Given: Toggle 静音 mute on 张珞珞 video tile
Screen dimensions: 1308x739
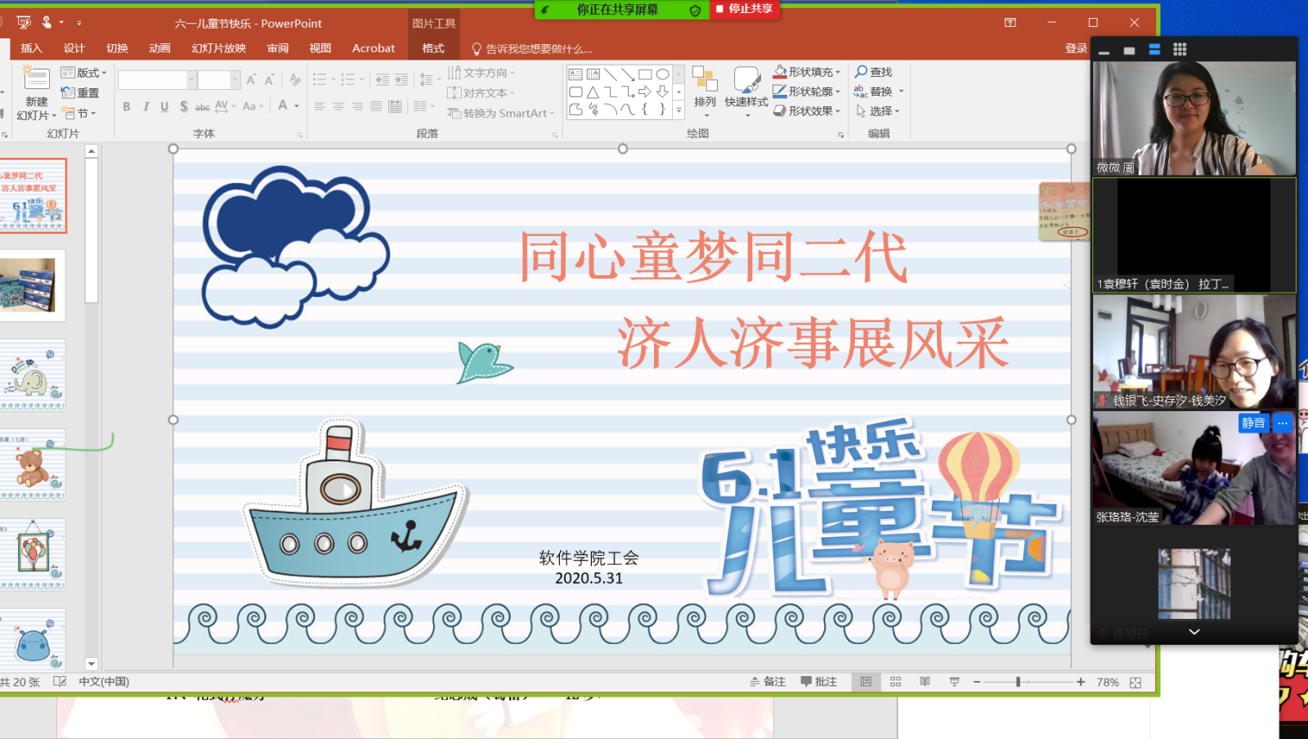Looking at the screenshot, I should click(x=1252, y=423).
